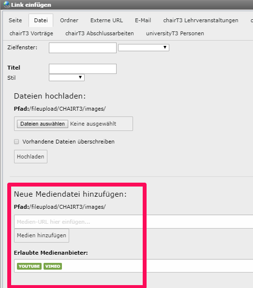Viewport: 253px width, 288px height.
Task: Select the VIMEO provider badge
Action: click(53, 266)
